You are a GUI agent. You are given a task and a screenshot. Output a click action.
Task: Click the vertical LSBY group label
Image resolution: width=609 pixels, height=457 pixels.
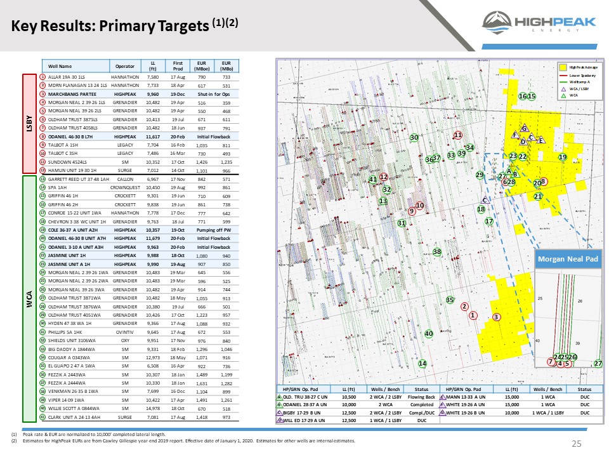[29, 123]
